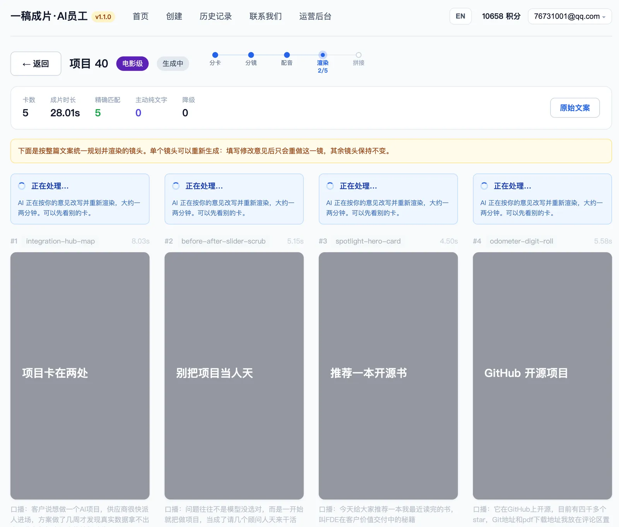The image size is (619, 527).
Task: Click the 分镜 step dot
Action: (251, 55)
